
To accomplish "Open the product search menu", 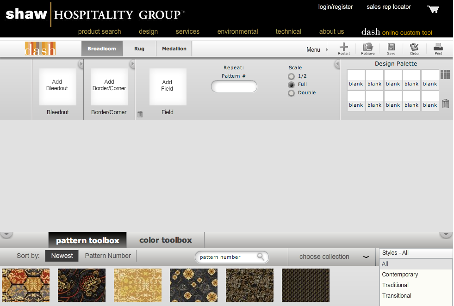I will (100, 31).
